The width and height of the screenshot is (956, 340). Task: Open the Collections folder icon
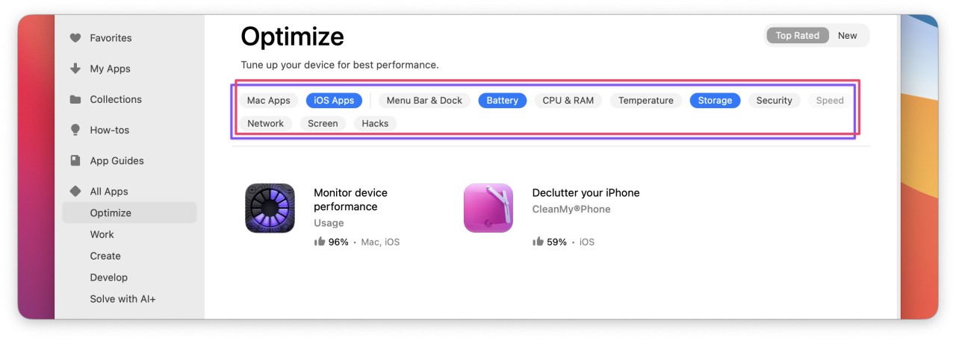pos(75,99)
